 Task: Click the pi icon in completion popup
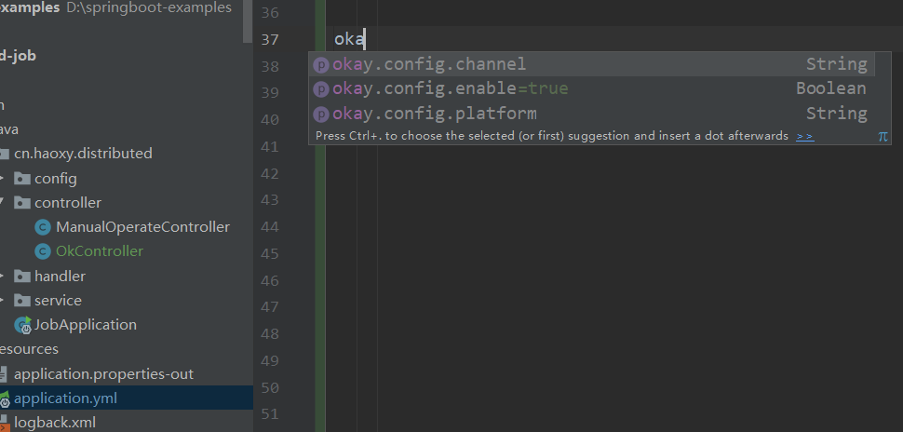883,136
